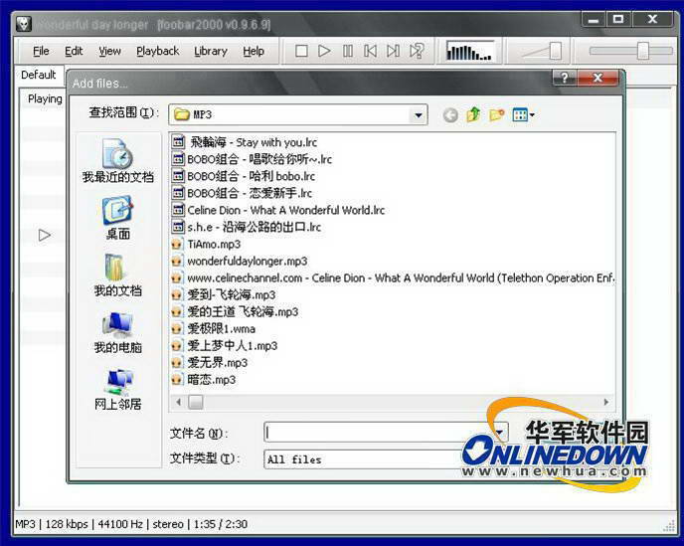This screenshot has height=546, width=684.
Task: Open the Library menu
Action: point(211,51)
